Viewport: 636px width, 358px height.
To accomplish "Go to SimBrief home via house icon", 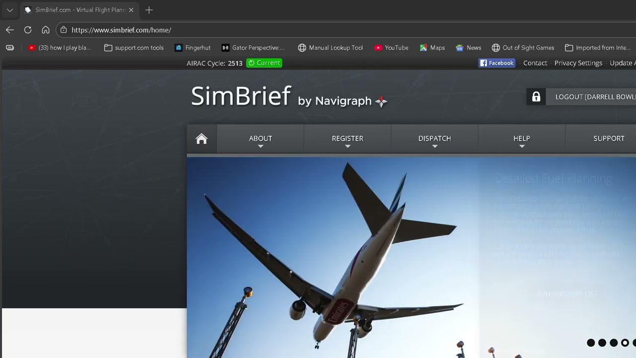I will tap(202, 139).
